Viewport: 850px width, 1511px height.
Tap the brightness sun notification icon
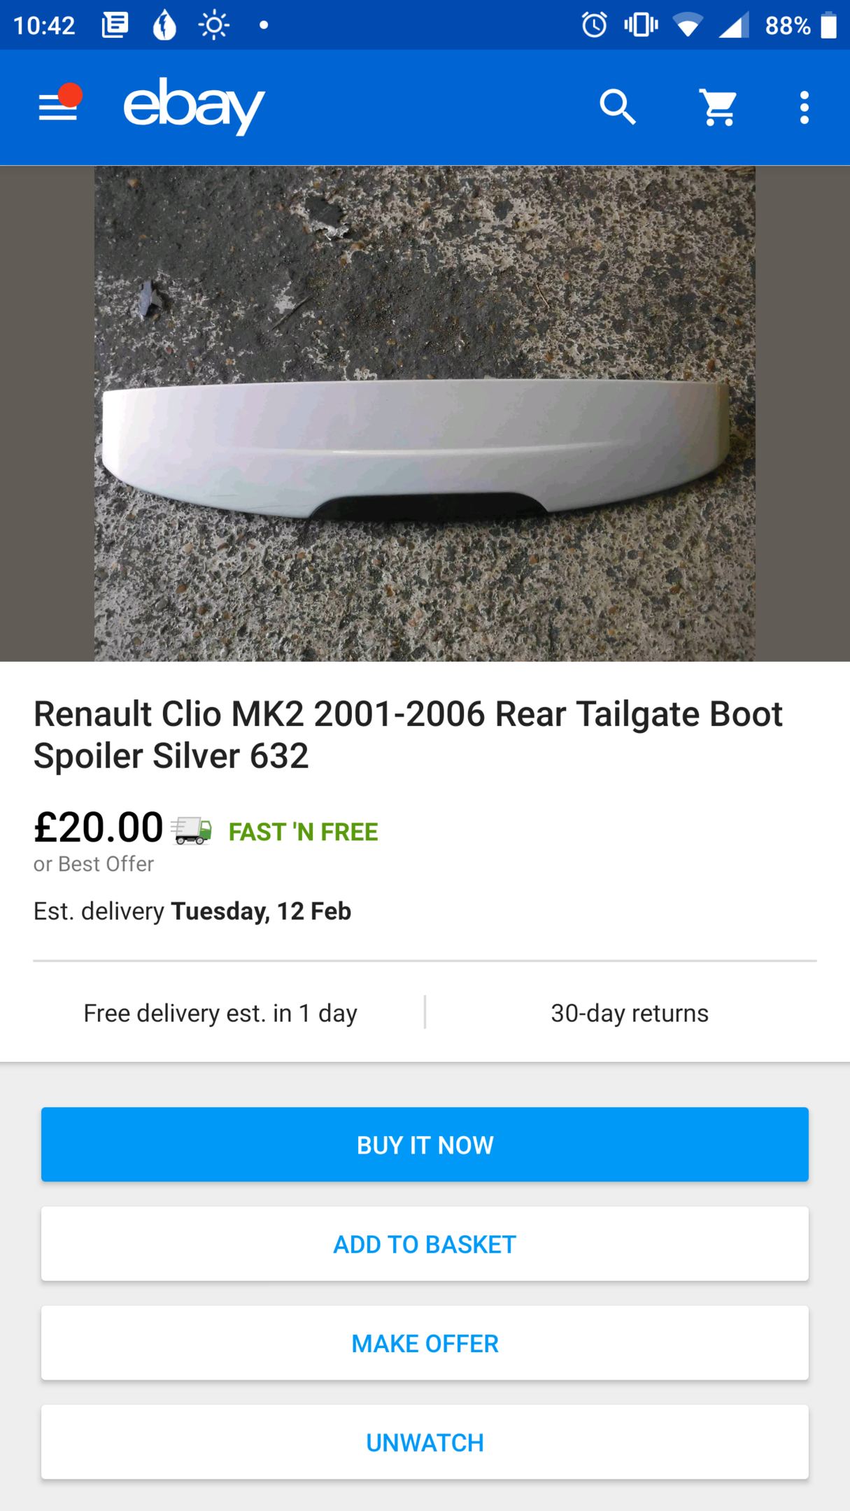coord(213,25)
